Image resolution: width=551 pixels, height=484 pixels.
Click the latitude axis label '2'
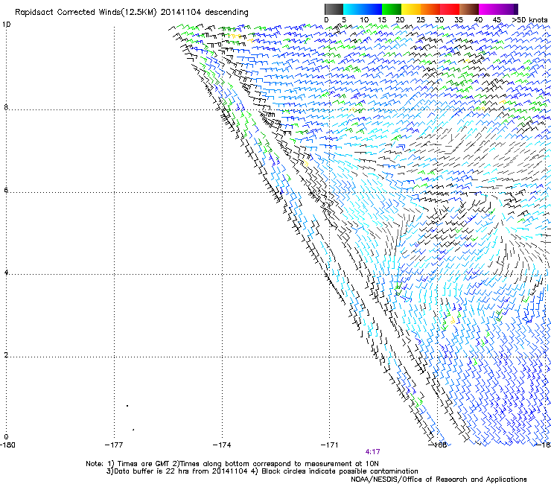(6, 355)
